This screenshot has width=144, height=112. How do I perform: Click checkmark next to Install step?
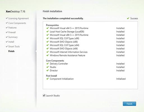tap(7, 42)
